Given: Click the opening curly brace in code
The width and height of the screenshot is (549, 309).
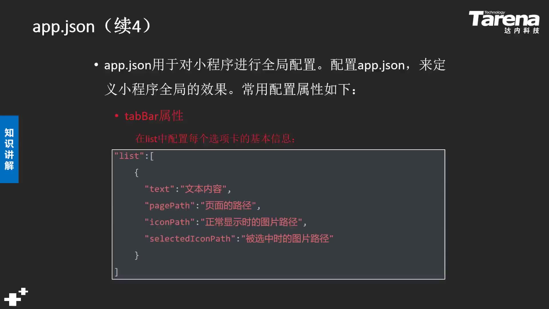Looking at the screenshot, I should pyautogui.click(x=137, y=173).
